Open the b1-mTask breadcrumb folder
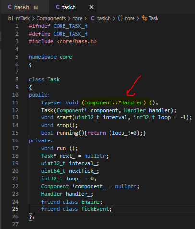 [x=19, y=18]
